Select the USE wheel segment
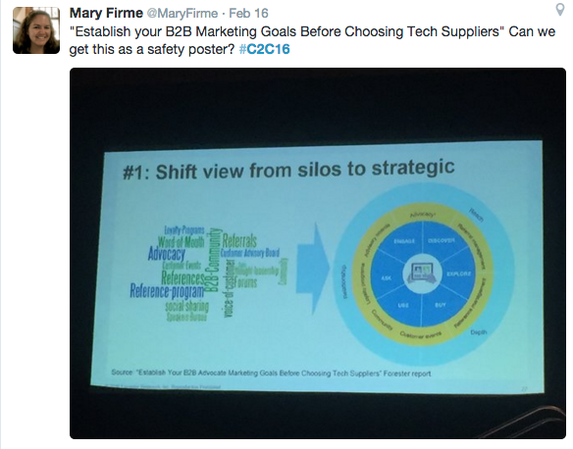Viewport: 573px width, 449px height. 403,305
